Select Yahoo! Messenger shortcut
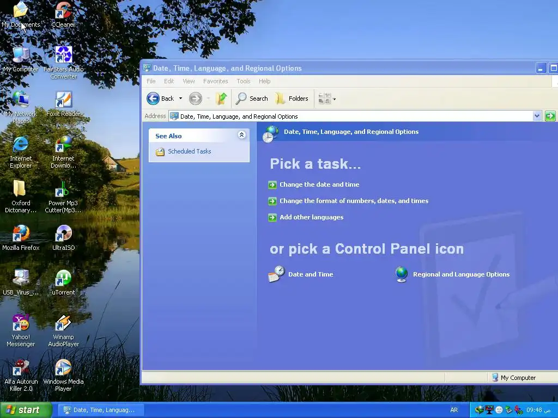Screen dimensions: 558x418 [21, 330]
